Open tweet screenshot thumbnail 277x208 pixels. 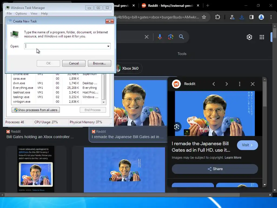pyautogui.click(x=36, y=169)
